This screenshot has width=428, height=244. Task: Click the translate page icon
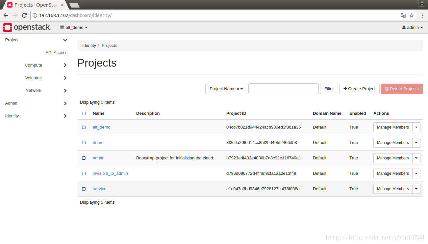coord(403,15)
